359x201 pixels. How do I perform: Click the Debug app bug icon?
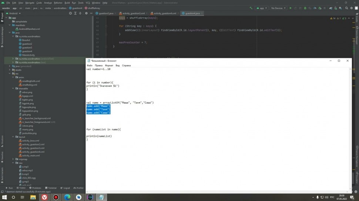tap(305, 8)
